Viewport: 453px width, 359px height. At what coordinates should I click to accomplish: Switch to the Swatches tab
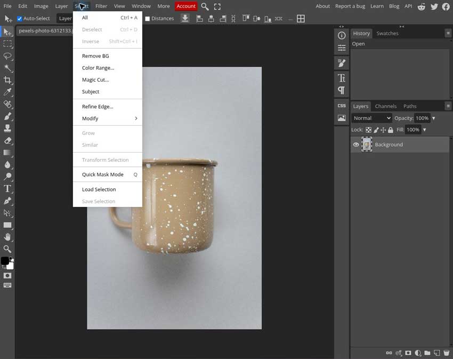[x=387, y=33]
